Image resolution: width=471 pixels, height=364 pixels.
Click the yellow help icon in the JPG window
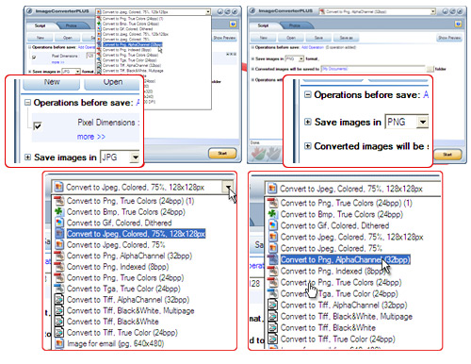(x=233, y=25)
